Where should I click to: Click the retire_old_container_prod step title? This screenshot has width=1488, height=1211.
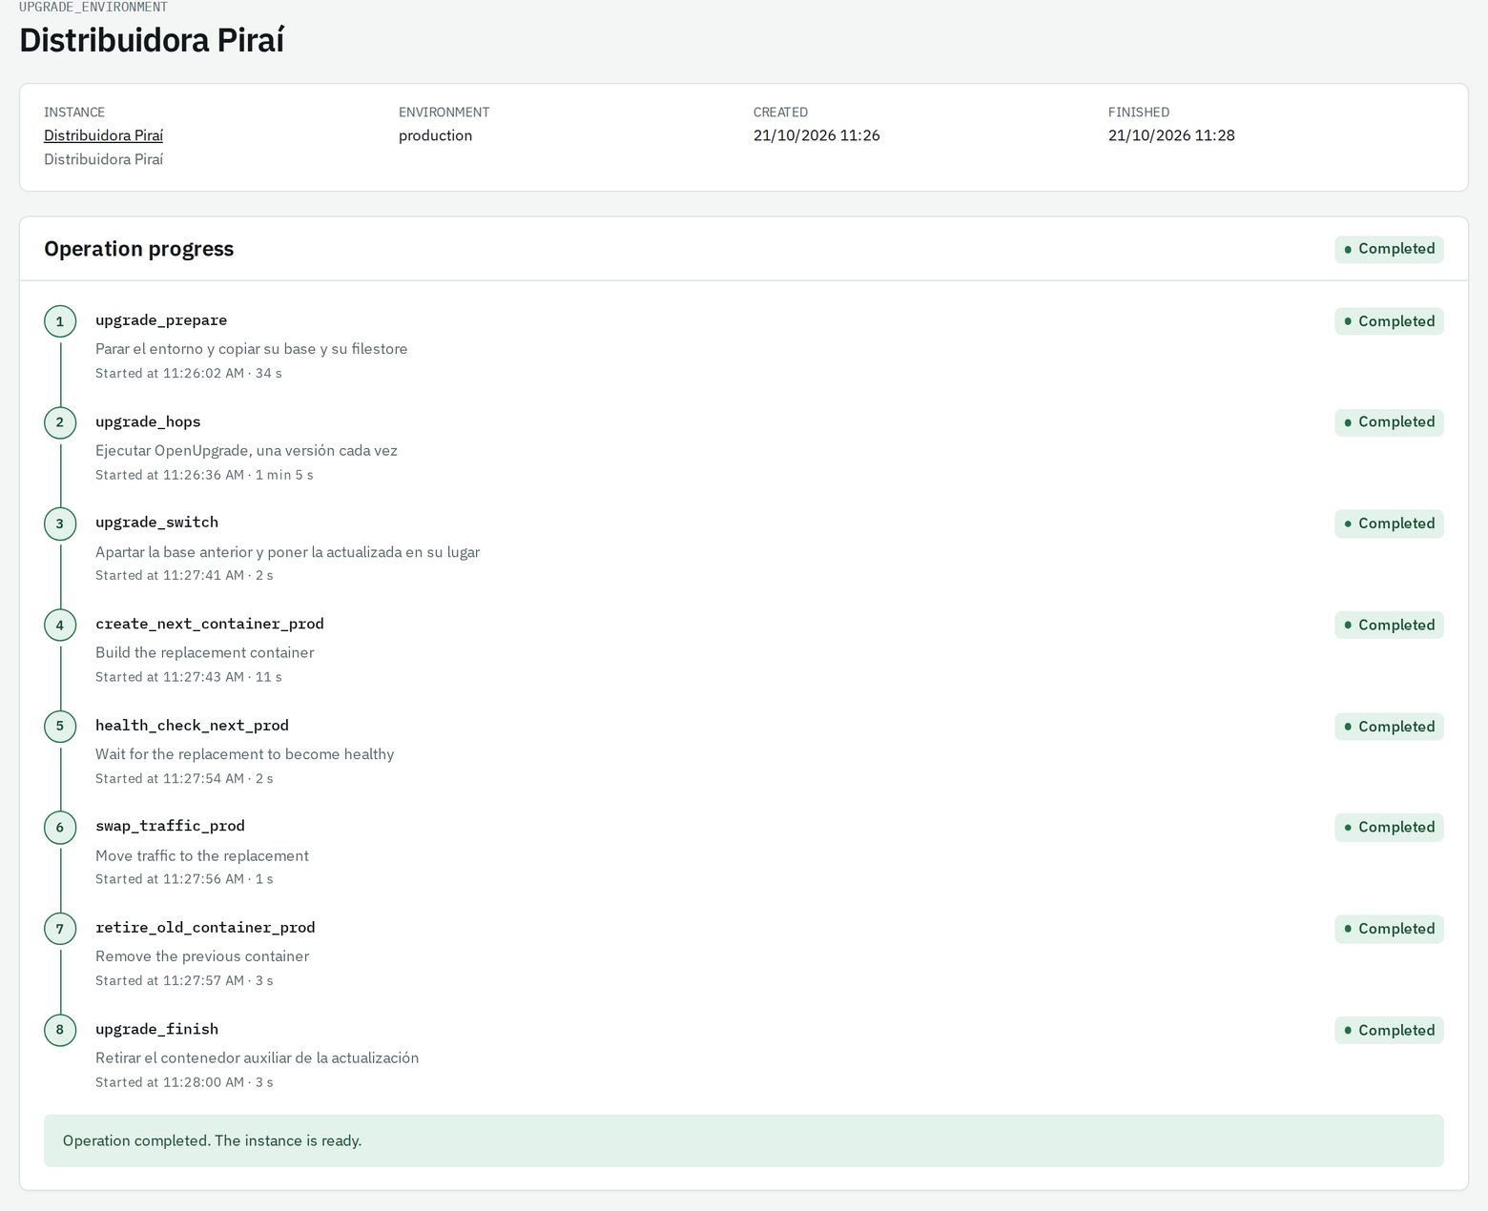pyautogui.click(x=205, y=928)
